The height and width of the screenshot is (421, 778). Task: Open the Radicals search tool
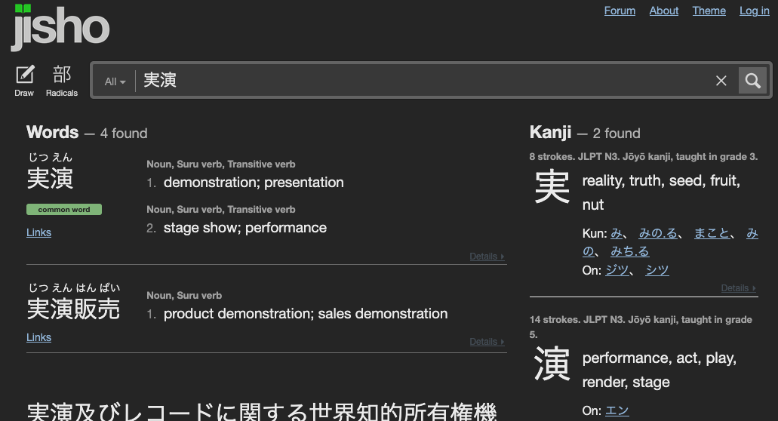click(62, 80)
